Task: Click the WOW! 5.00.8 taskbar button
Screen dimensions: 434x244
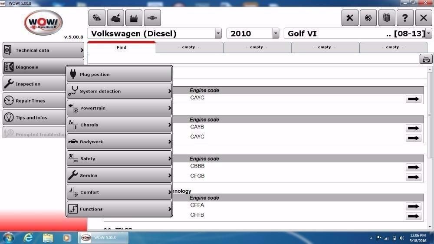Action: pos(103,237)
